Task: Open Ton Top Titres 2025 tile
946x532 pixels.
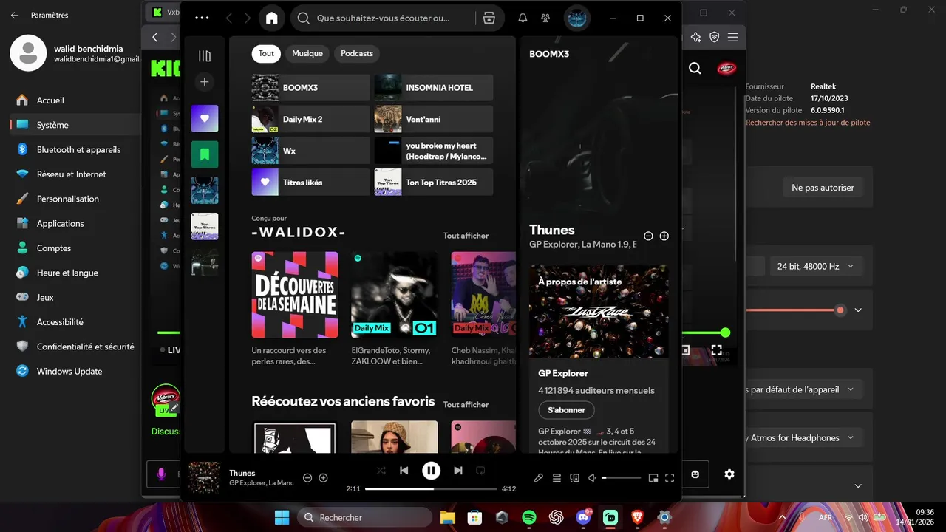Action: (434, 182)
